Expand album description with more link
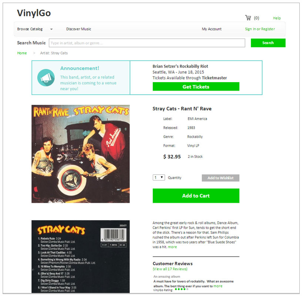This screenshot has height=296, width=303. [172, 247]
